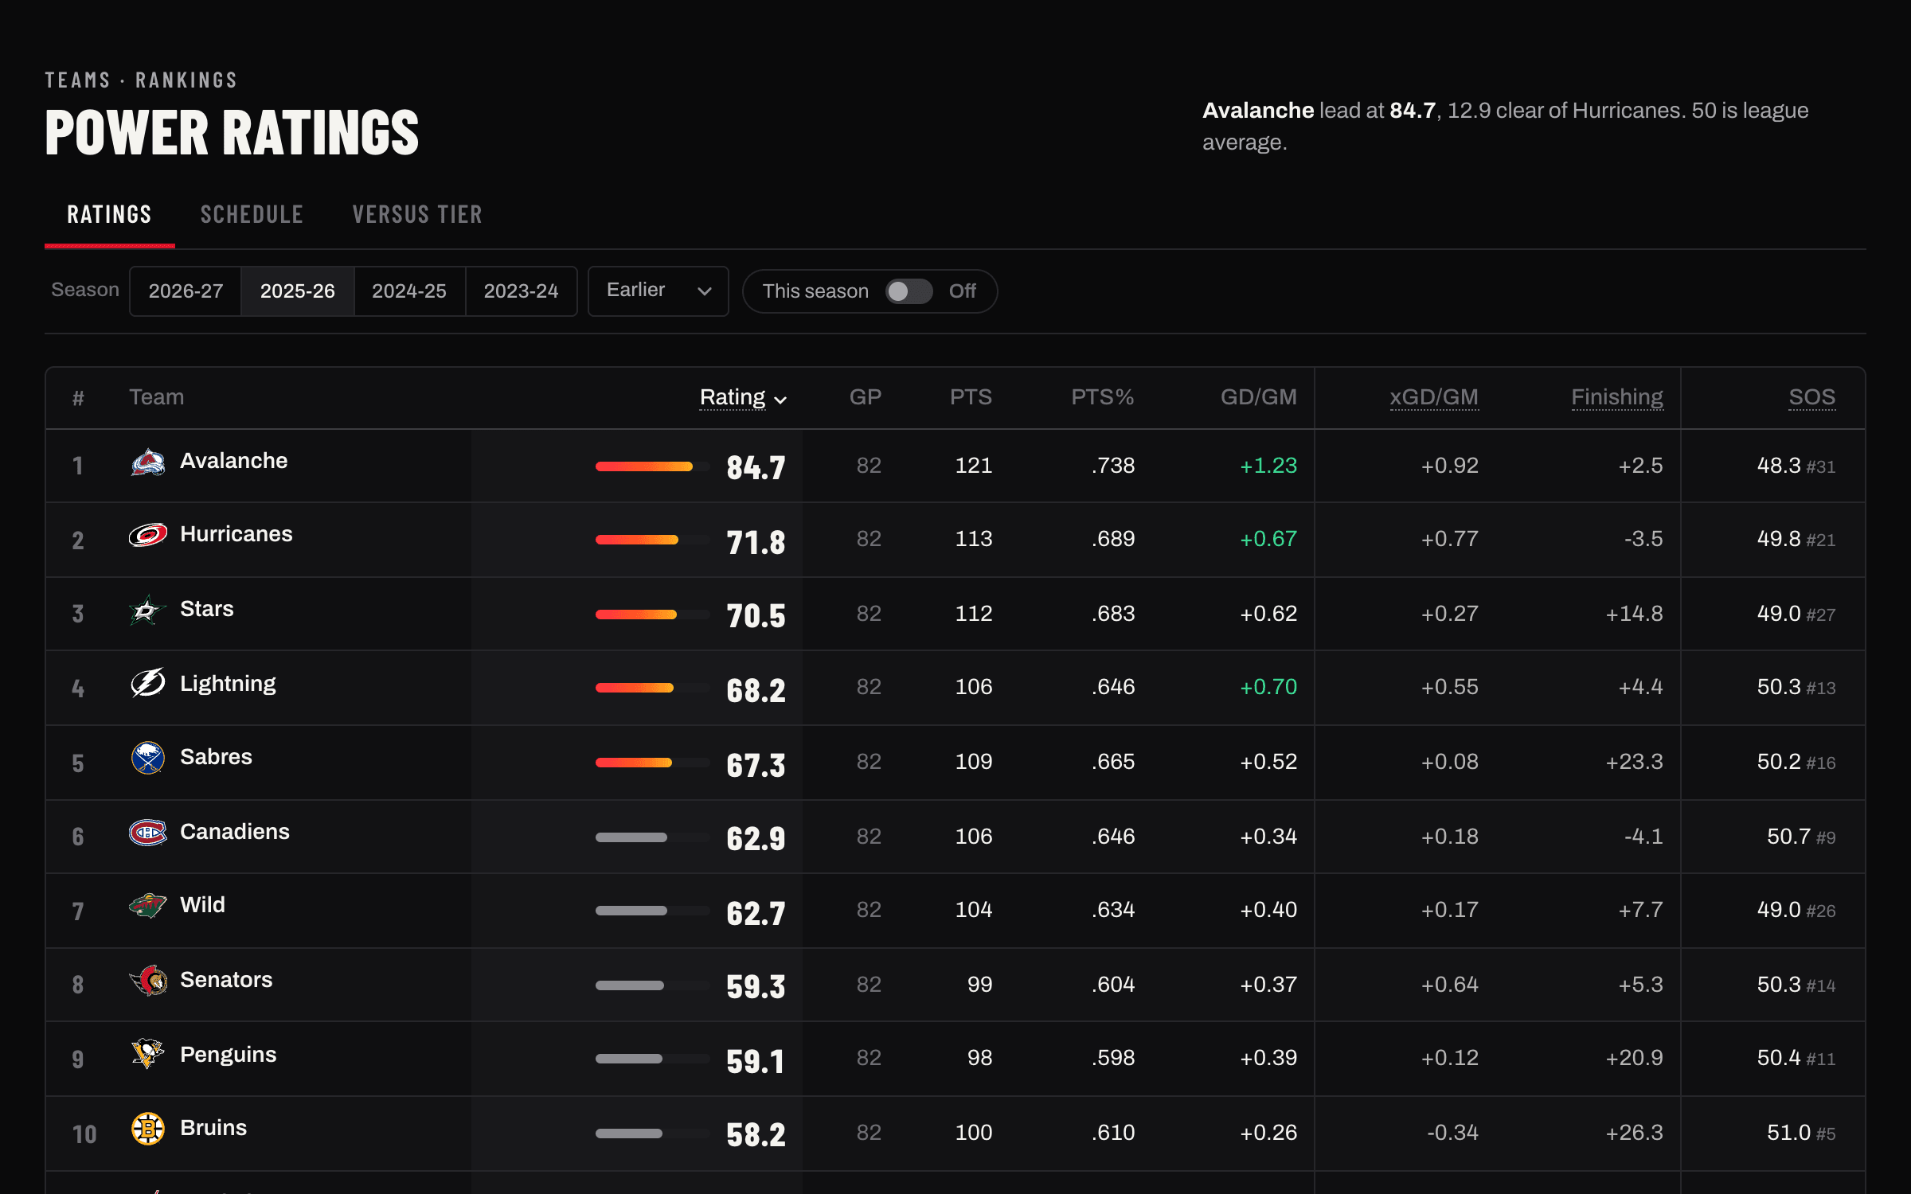This screenshot has width=1911, height=1194.
Task: Click the GP column header
Action: (866, 397)
